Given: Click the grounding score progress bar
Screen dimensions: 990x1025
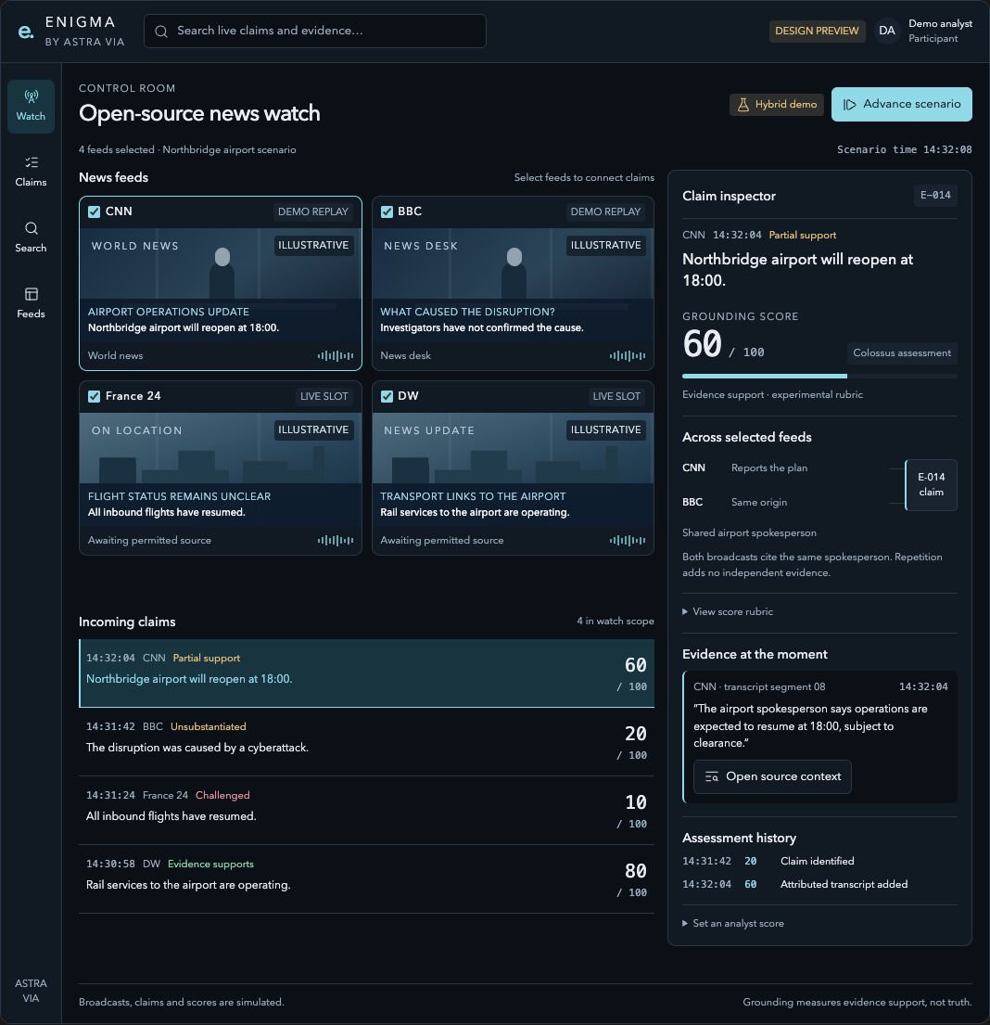Looking at the screenshot, I should click(819, 376).
